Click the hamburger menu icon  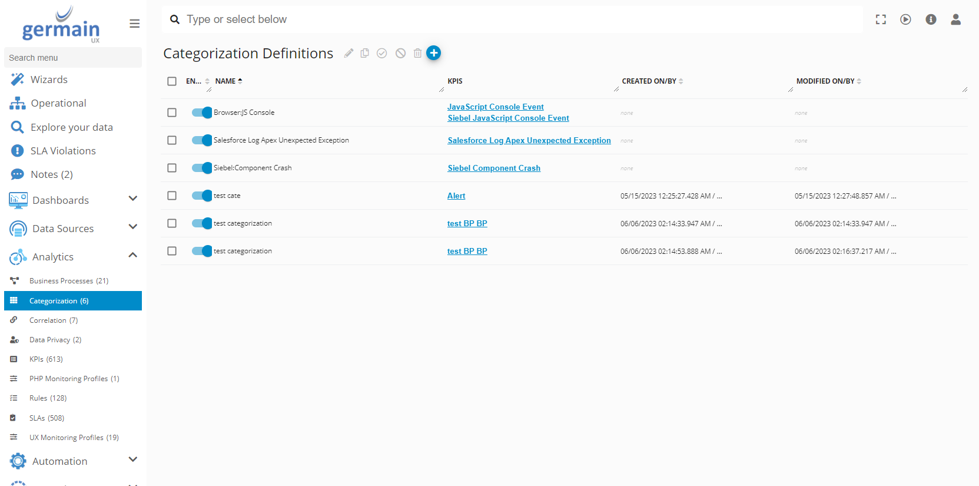134,24
